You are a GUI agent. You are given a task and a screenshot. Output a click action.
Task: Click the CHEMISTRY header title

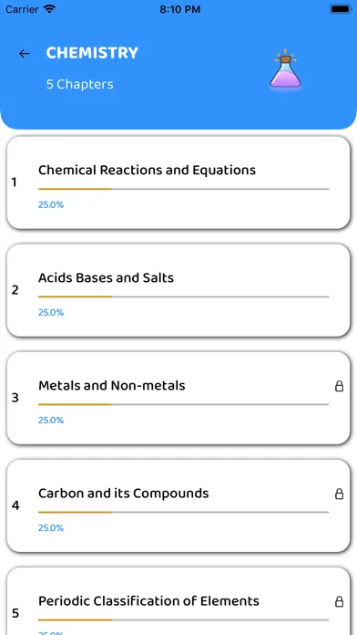pyautogui.click(x=92, y=53)
